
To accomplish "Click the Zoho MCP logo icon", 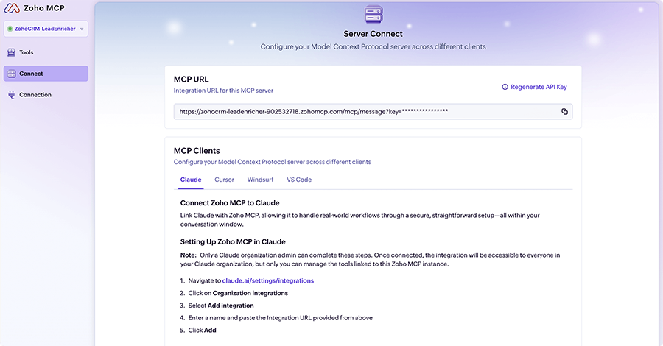I will point(12,8).
